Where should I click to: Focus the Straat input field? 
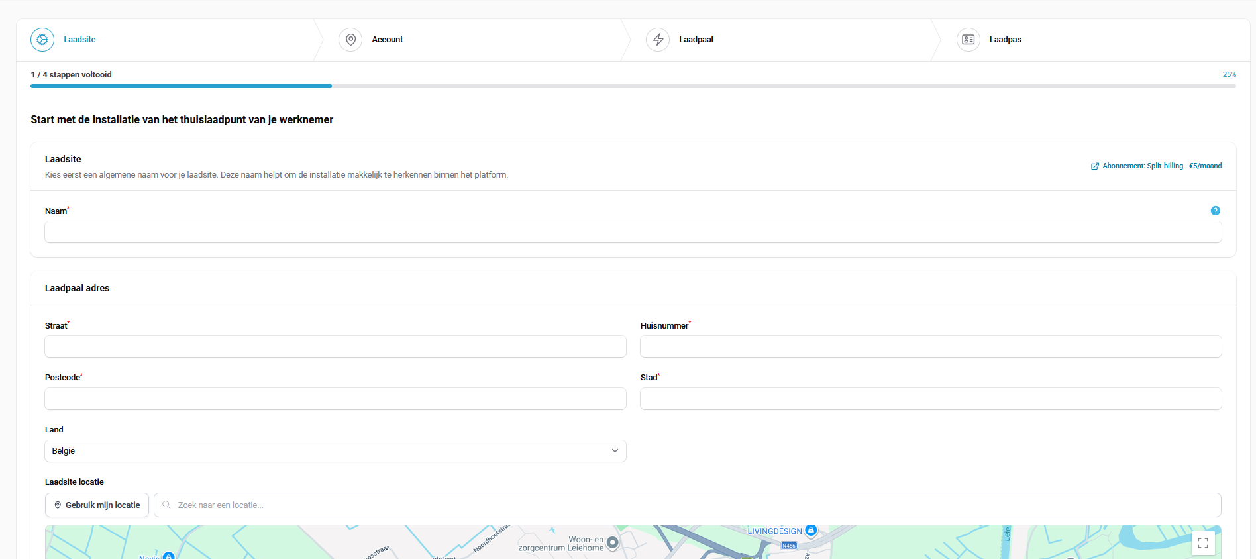coord(335,346)
